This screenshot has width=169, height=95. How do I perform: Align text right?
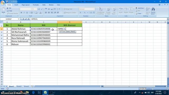[52, 13]
